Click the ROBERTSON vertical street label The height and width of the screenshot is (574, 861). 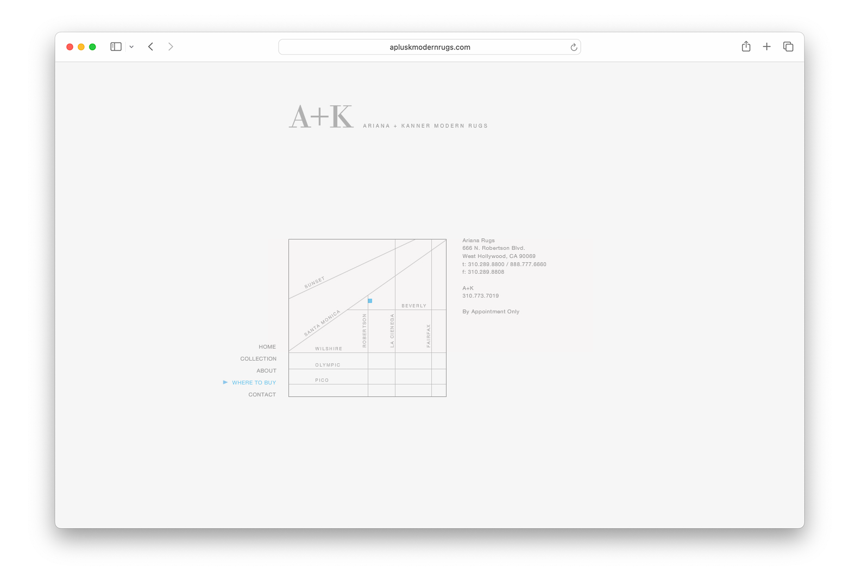pyautogui.click(x=364, y=331)
